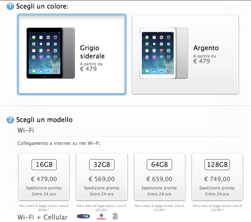Click the 3 carrier logo
The image size is (251, 222).
pos(115,216)
